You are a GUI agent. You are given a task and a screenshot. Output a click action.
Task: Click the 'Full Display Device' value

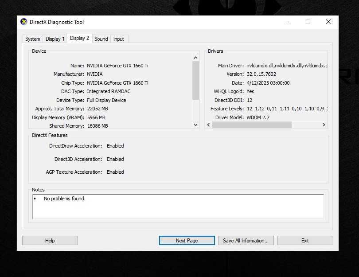[106, 100]
